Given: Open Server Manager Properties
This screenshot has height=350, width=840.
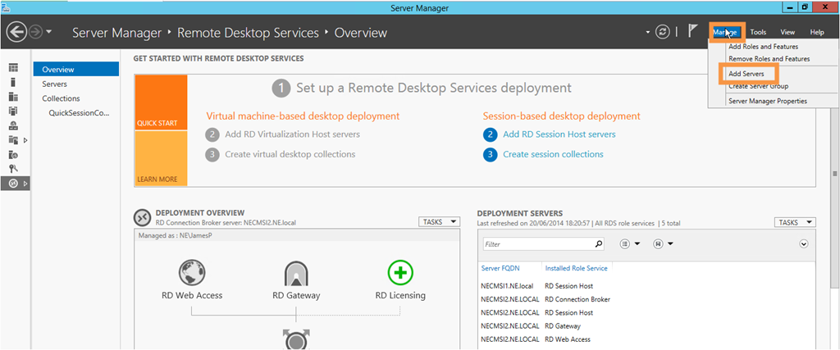Looking at the screenshot, I should (x=768, y=101).
